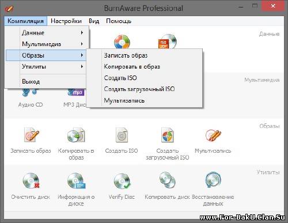
Task: Click the Очистить диск icon
Action: click(x=31, y=181)
